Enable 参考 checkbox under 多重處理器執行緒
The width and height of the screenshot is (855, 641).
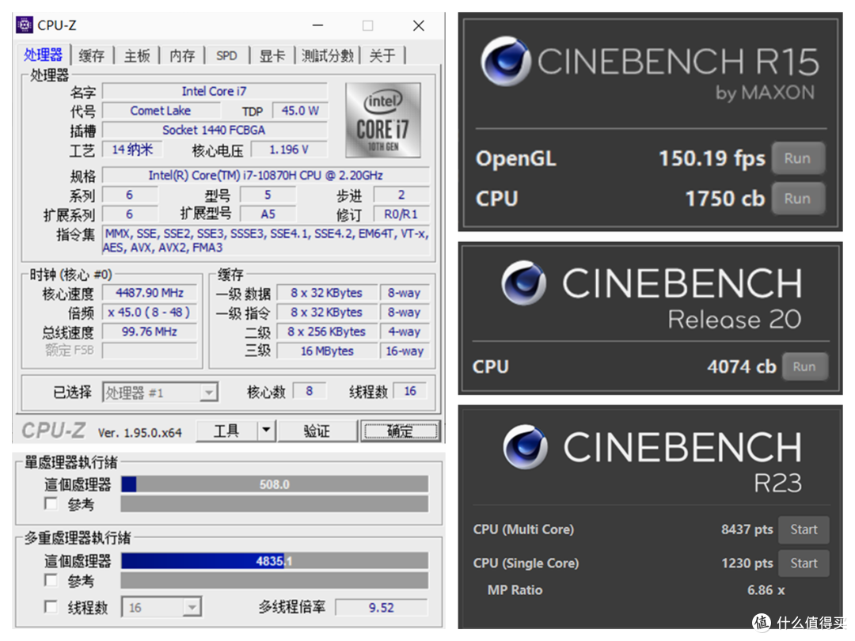point(51,581)
